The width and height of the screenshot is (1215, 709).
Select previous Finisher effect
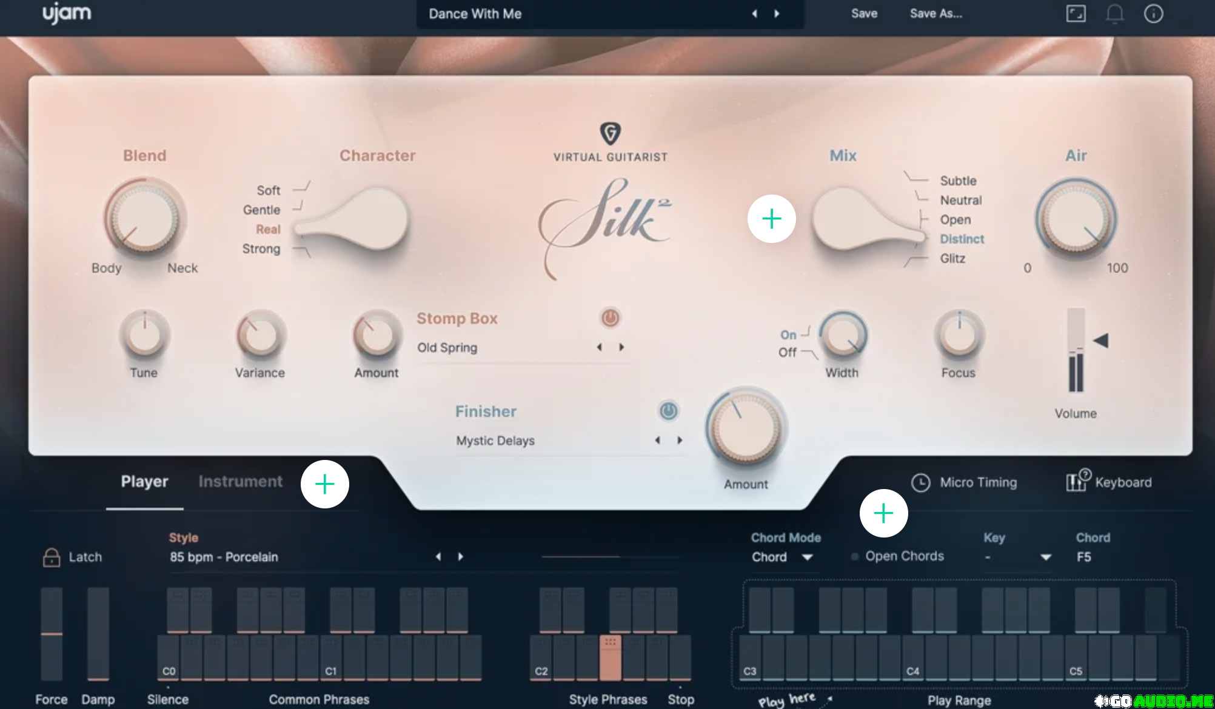point(658,440)
